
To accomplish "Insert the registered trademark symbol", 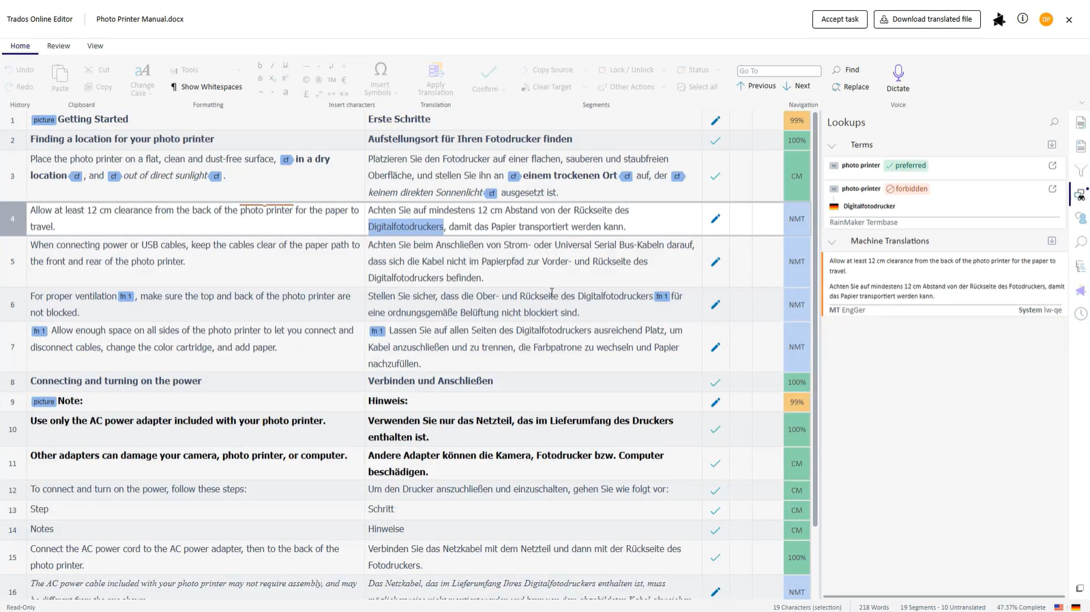I will 319,79.
